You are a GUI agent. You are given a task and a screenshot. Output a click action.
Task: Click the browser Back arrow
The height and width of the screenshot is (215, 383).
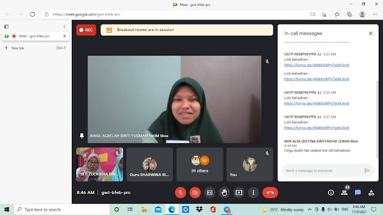pyautogui.click(x=8, y=14)
